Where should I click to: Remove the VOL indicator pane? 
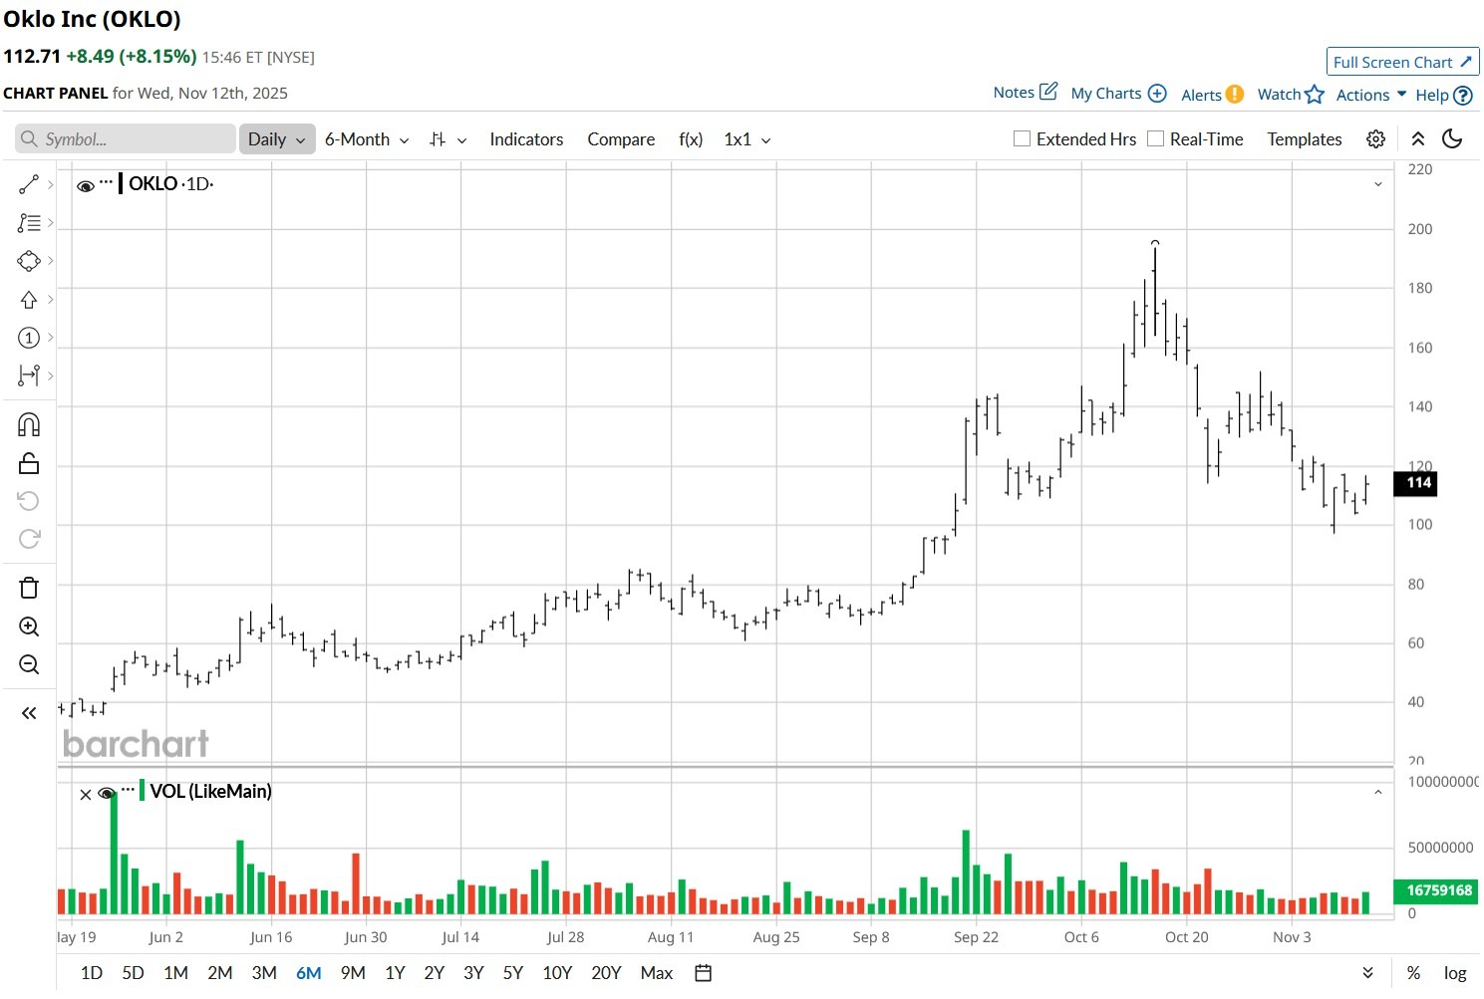pyautogui.click(x=86, y=794)
